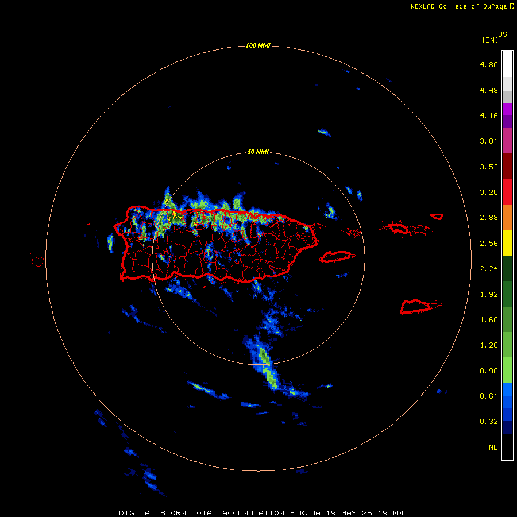Select the 3.84 legend value

tap(489, 141)
